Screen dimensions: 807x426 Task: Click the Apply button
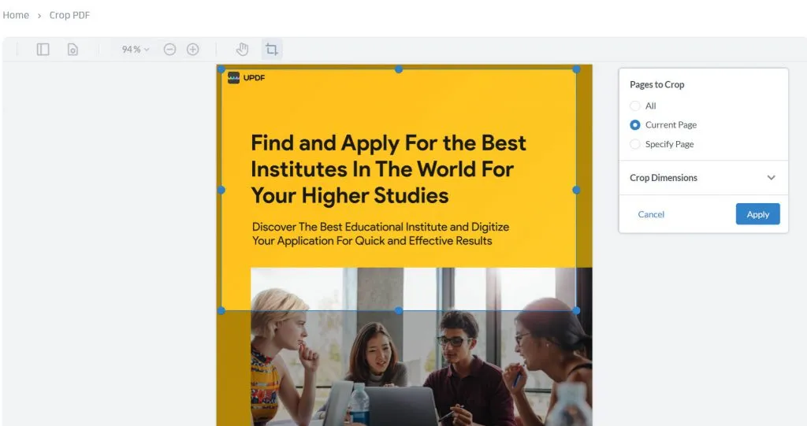coord(757,214)
